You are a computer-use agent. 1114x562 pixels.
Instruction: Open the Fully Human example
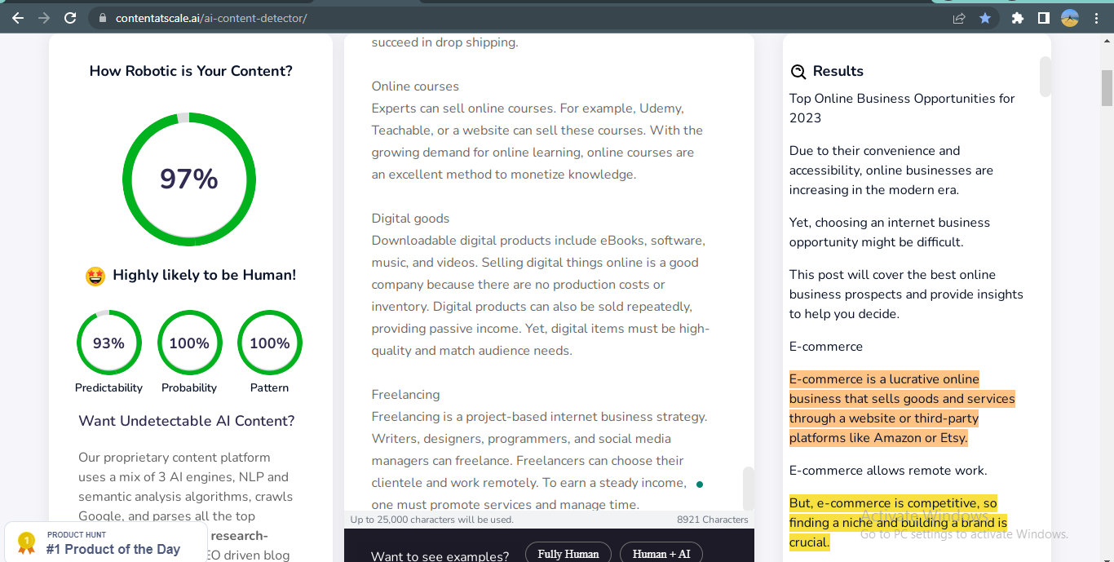point(568,554)
